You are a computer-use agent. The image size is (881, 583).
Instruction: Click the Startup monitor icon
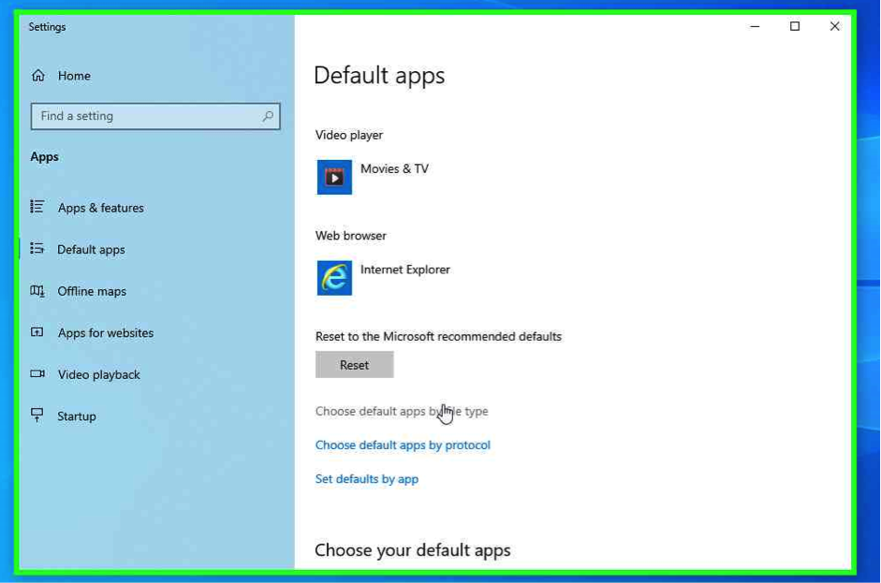(x=37, y=415)
